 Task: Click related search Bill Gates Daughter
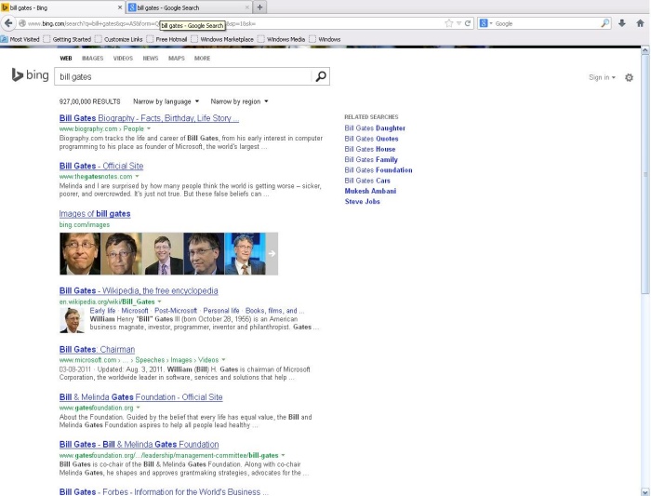coord(375,127)
